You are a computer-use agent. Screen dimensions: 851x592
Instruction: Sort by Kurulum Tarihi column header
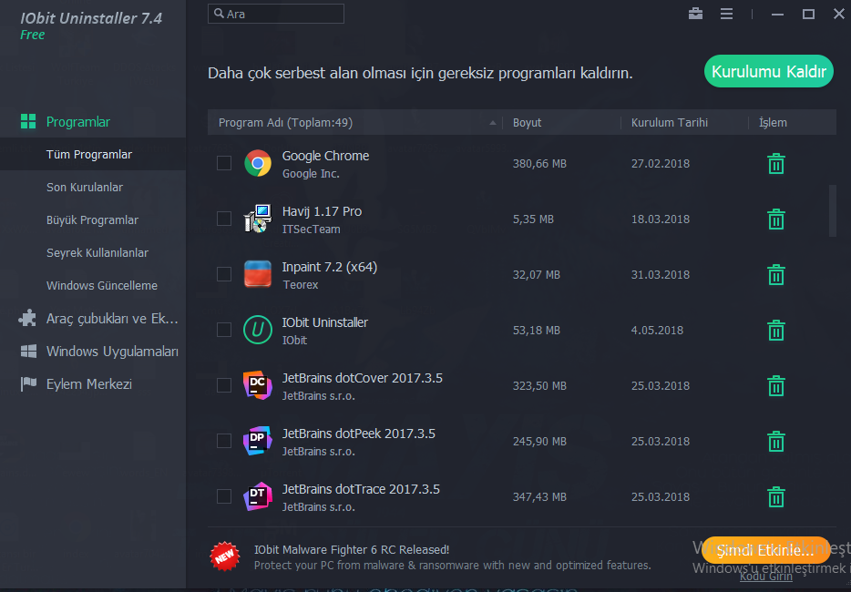click(669, 123)
